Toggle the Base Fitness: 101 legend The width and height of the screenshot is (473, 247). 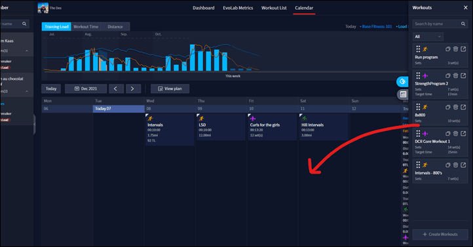376,27
